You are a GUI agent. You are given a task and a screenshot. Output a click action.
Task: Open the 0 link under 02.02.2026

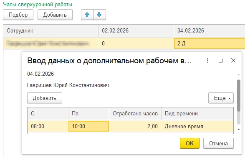pyautogui.click(x=103, y=43)
